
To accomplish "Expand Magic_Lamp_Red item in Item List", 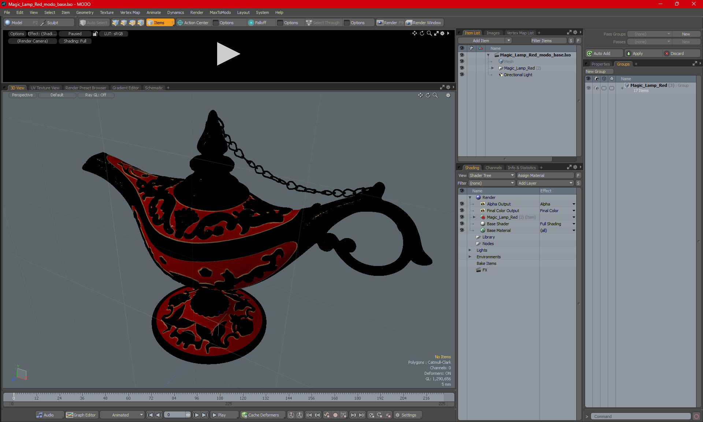I will (x=492, y=68).
